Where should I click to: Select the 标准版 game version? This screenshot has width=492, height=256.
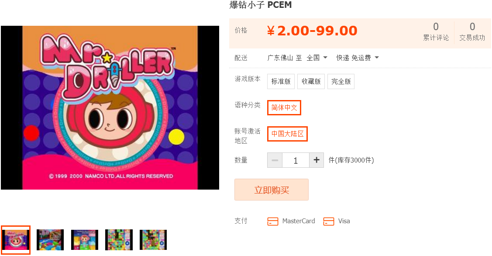click(x=281, y=81)
